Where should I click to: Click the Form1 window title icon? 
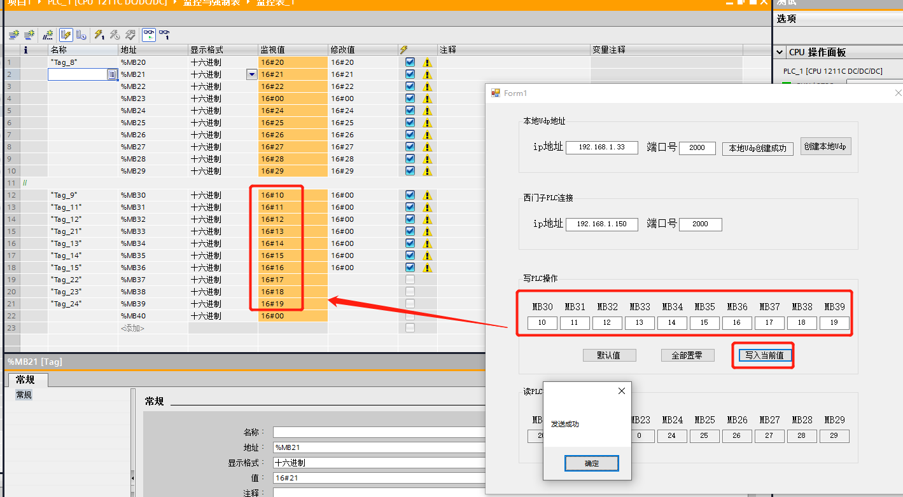pyautogui.click(x=496, y=93)
